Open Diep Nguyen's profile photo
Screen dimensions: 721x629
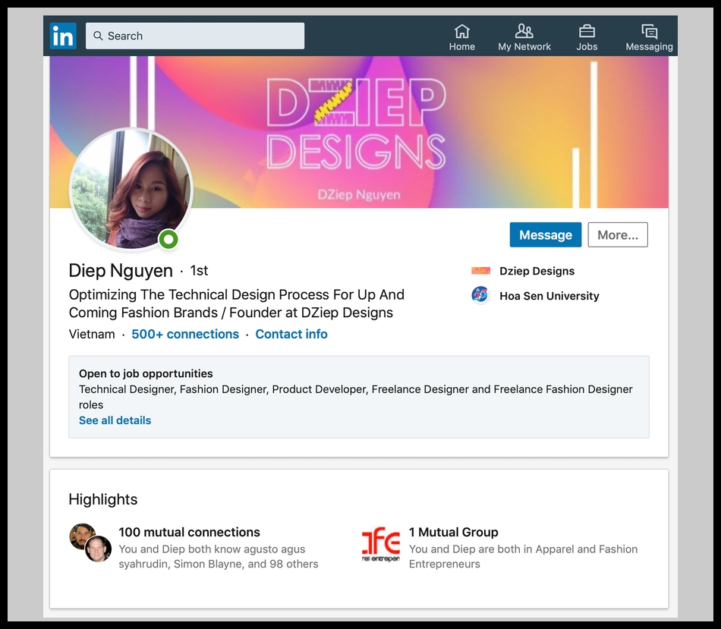(x=131, y=190)
